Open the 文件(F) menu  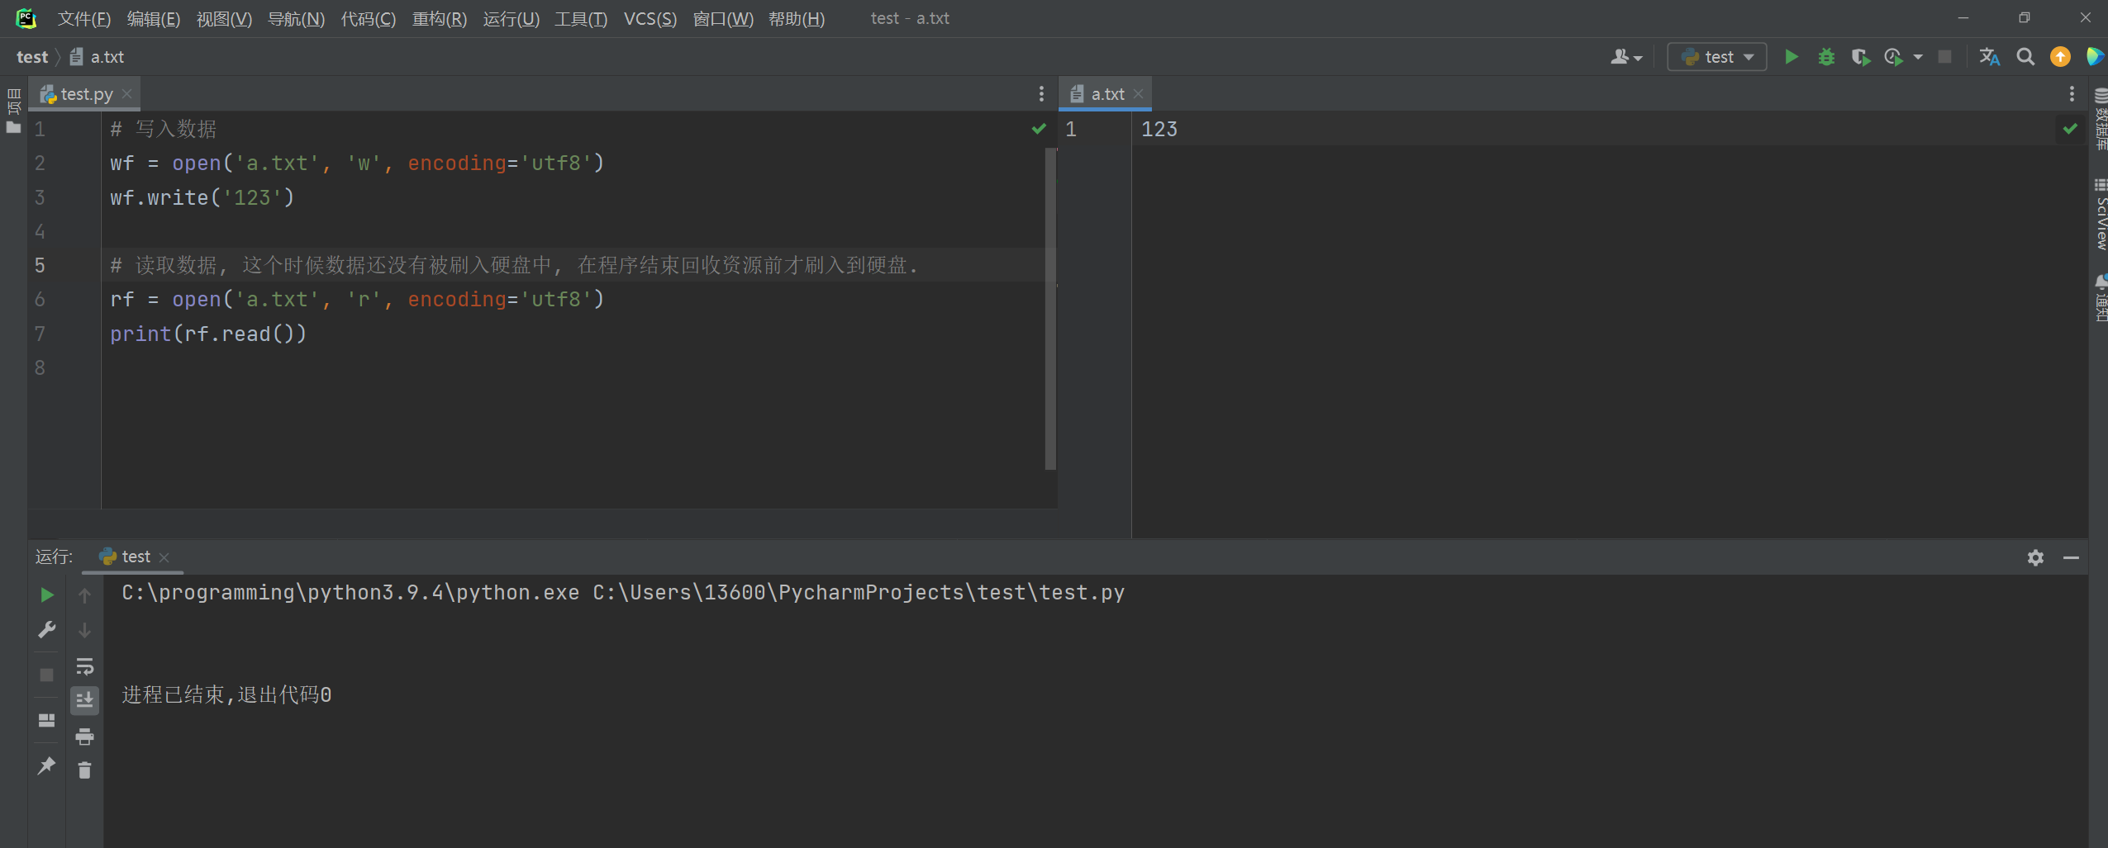pos(84,18)
